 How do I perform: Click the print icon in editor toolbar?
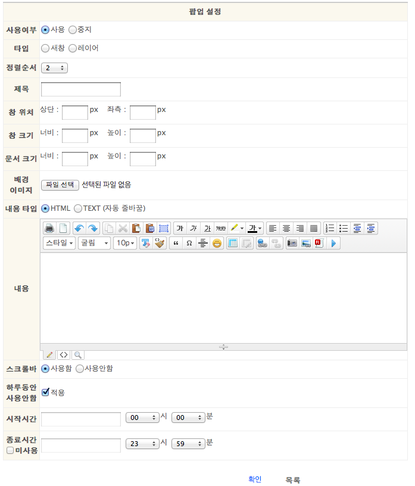(49, 228)
